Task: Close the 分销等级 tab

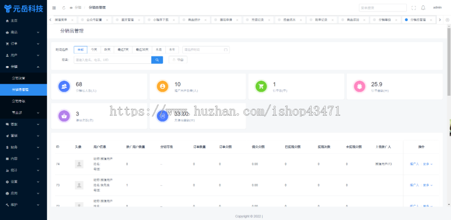Action: point(396,20)
